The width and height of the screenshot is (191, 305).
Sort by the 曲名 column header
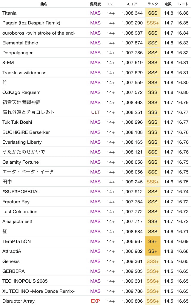coord(44,4)
